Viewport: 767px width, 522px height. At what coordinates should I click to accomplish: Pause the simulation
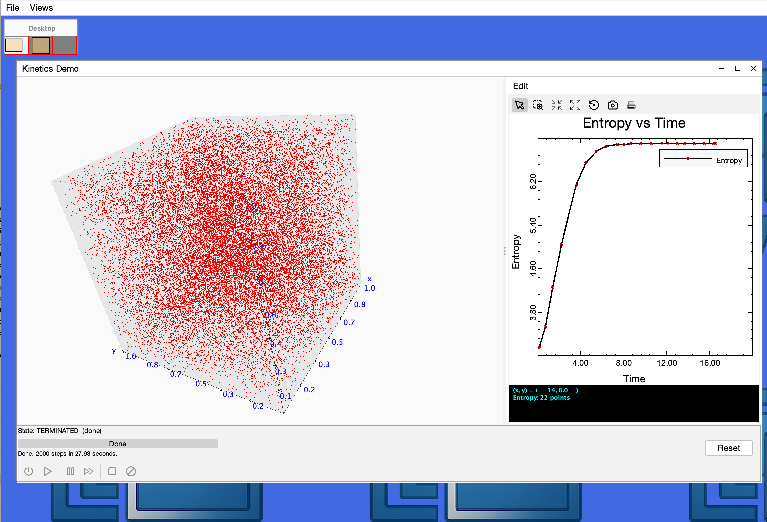tap(70, 471)
